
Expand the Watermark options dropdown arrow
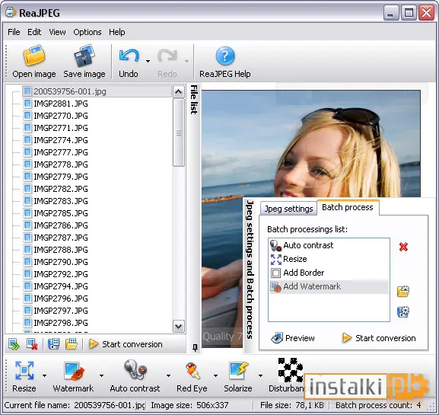101,375
